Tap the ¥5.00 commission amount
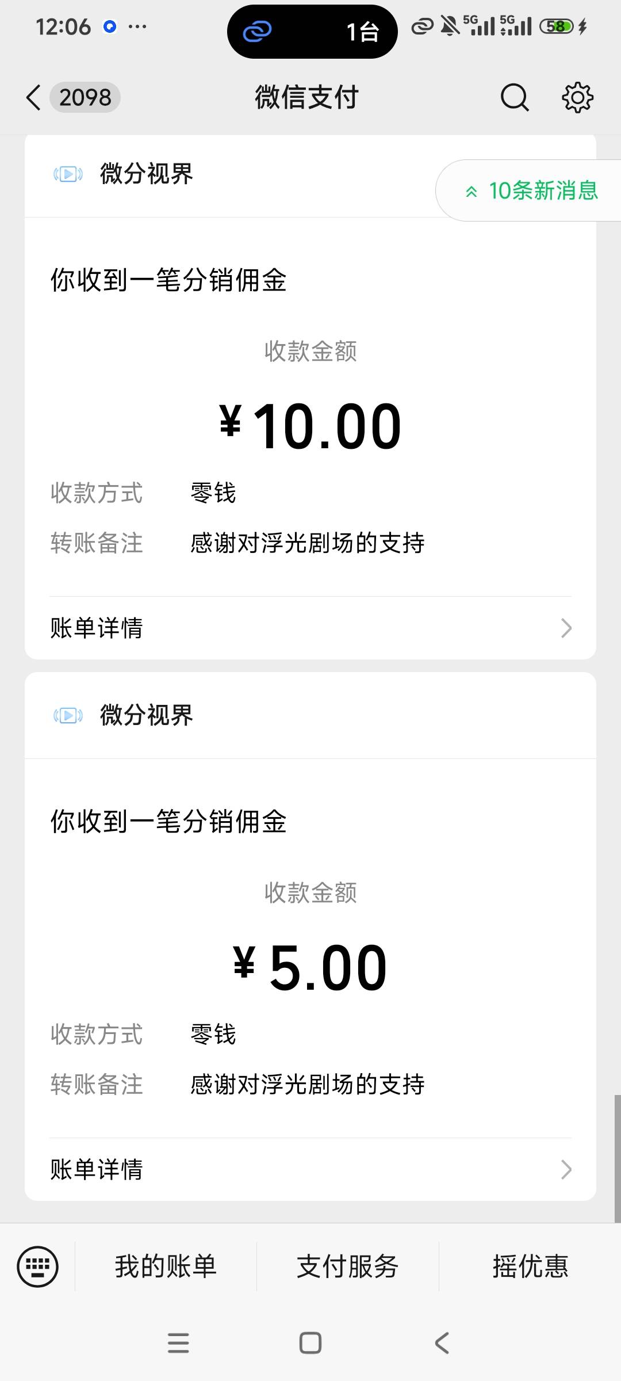The height and width of the screenshot is (1381, 621). pyautogui.click(x=310, y=968)
